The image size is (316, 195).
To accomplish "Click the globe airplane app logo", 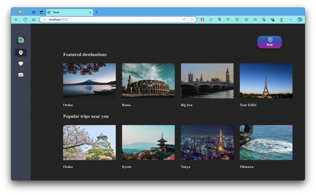I will coord(21,40).
